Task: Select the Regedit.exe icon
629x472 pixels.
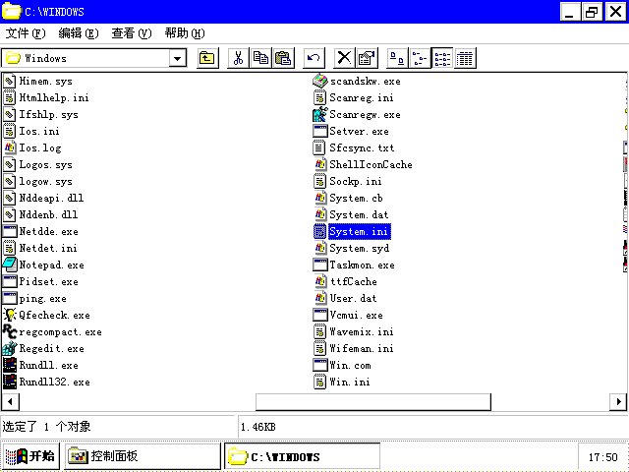Action: click(x=10, y=348)
